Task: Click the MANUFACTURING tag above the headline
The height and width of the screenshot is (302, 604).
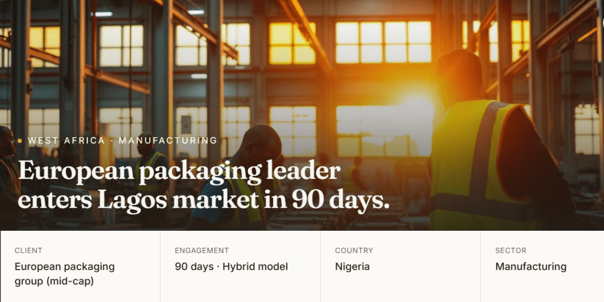Action: (x=168, y=141)
